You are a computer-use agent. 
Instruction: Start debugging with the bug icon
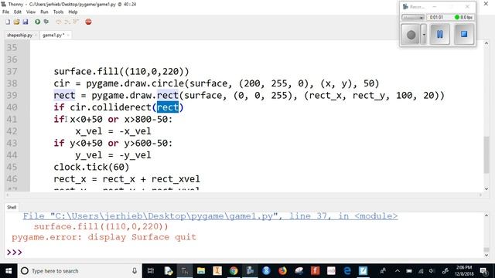[x=46, y=22]
